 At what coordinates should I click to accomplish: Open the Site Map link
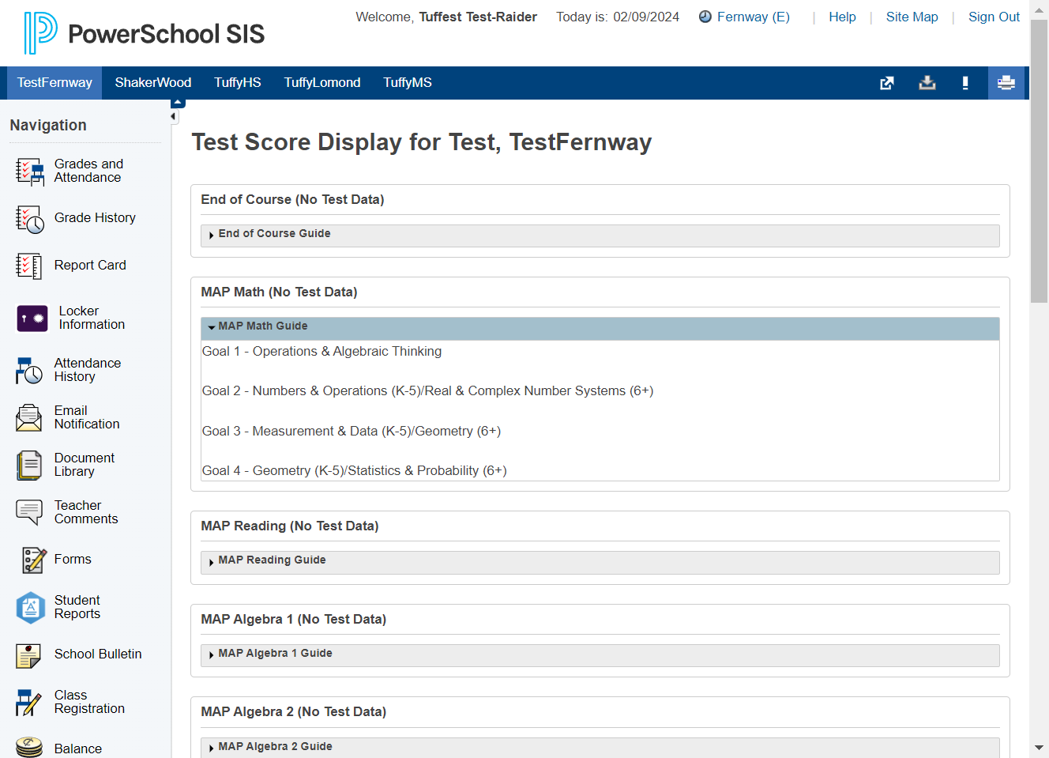coord(912,17)
